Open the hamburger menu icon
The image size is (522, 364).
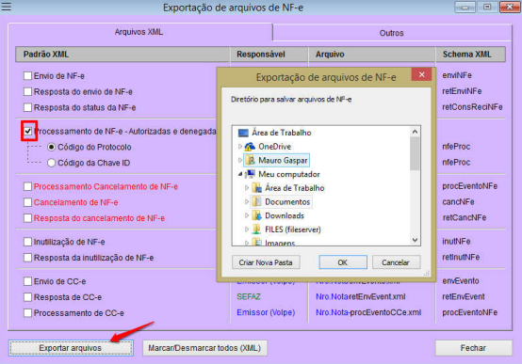coord(7,7)
